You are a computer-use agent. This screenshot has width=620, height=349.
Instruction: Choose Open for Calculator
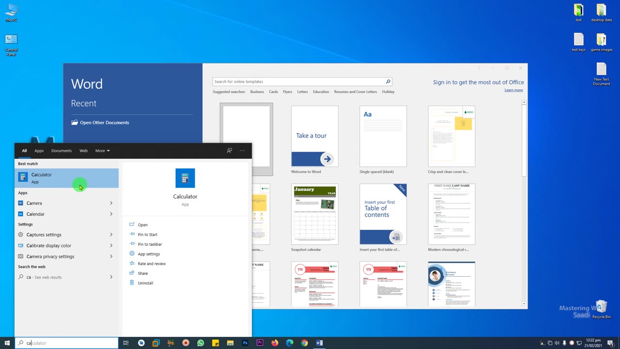click(142, 225)
